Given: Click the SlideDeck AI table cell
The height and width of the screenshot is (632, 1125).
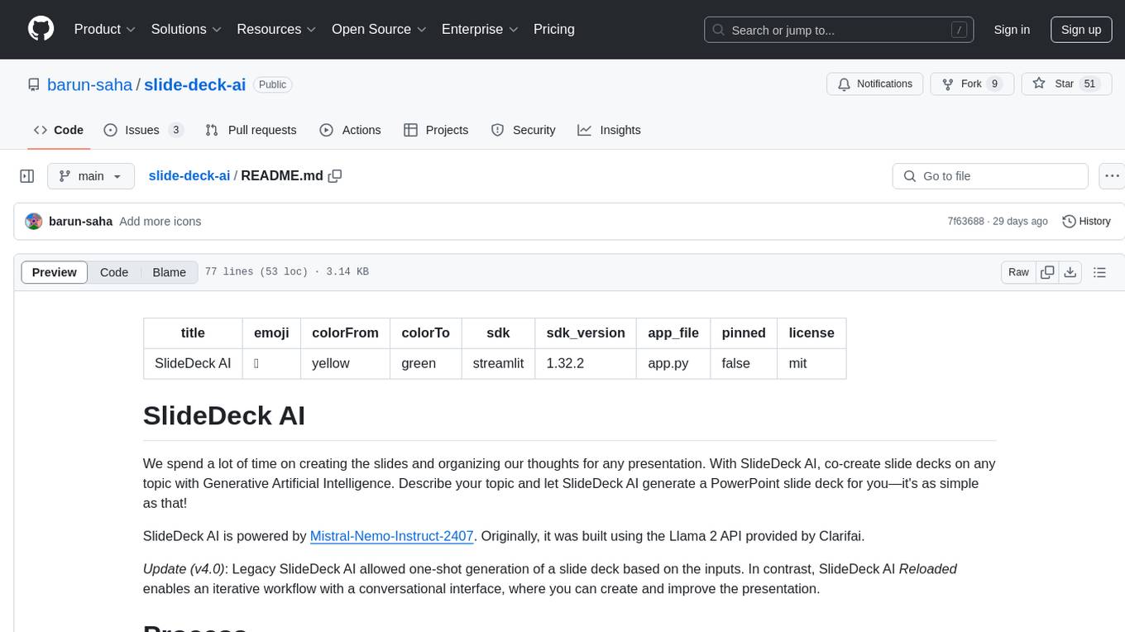Looking at the screenshot, I should (x=193, y=363).
